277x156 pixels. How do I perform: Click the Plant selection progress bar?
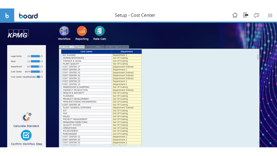35,61
